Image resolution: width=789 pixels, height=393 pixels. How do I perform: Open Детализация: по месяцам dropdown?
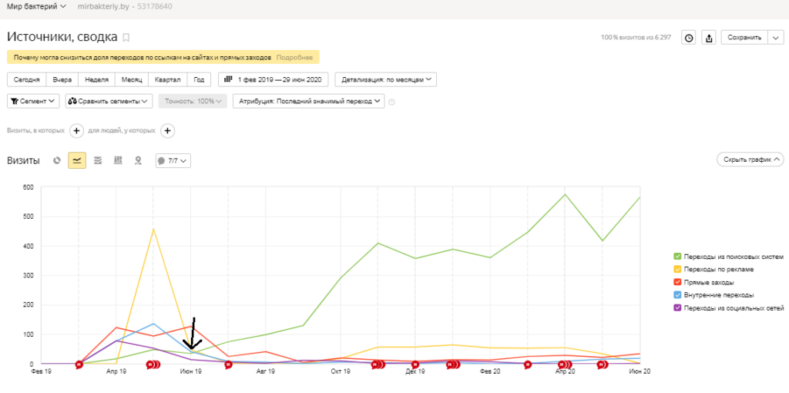click(x=386, y=79)
